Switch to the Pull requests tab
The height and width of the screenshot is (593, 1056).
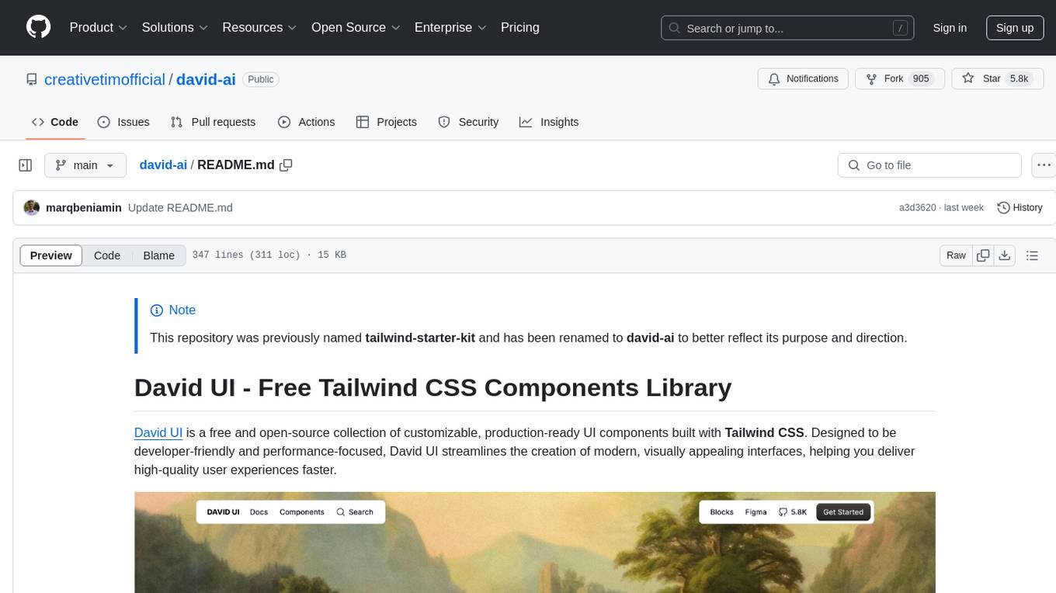coord(213,122)
